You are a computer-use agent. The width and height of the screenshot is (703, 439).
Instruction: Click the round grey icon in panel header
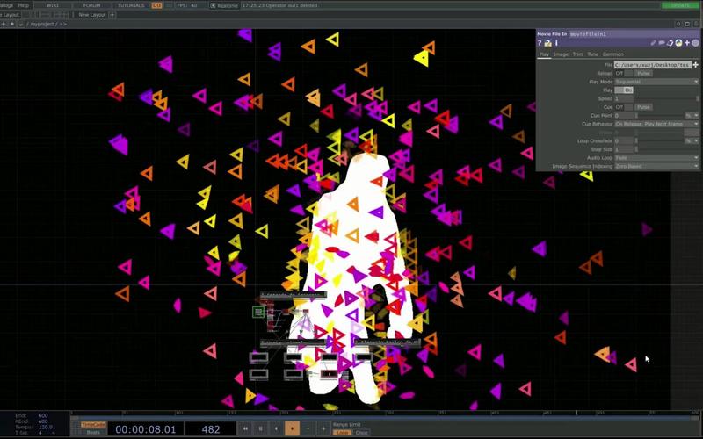coord(696,43)
